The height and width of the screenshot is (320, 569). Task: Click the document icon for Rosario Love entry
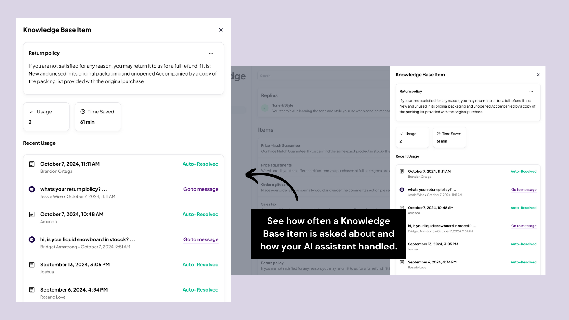(x=32, y=289)
